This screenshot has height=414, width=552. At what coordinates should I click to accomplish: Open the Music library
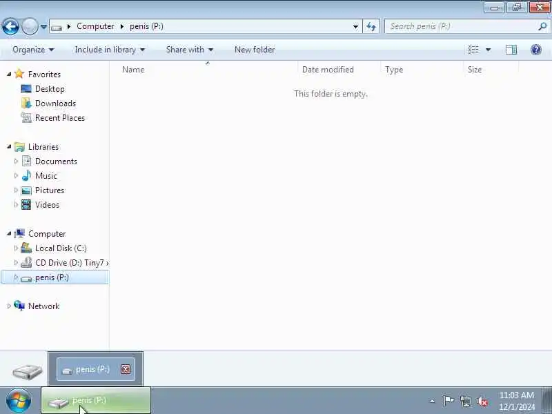46,176
